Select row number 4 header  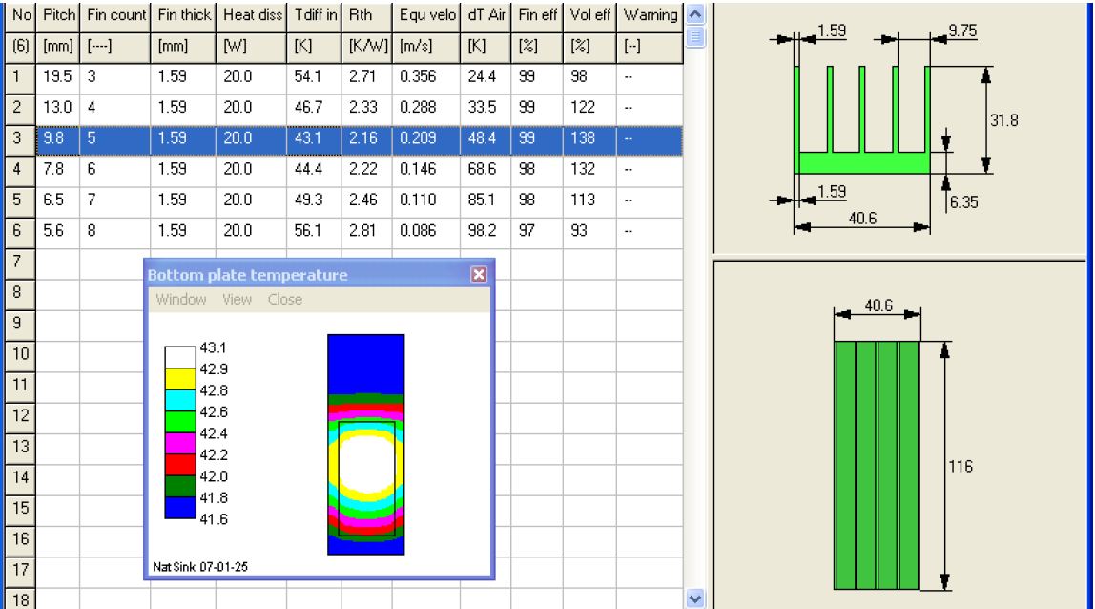pyautogui.click(x=20, y=169)
